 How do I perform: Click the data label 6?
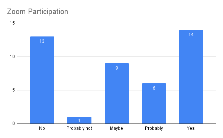pyautogui.click(x=154, y=88)
